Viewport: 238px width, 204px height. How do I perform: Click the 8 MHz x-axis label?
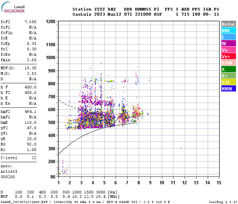point(139,183)
